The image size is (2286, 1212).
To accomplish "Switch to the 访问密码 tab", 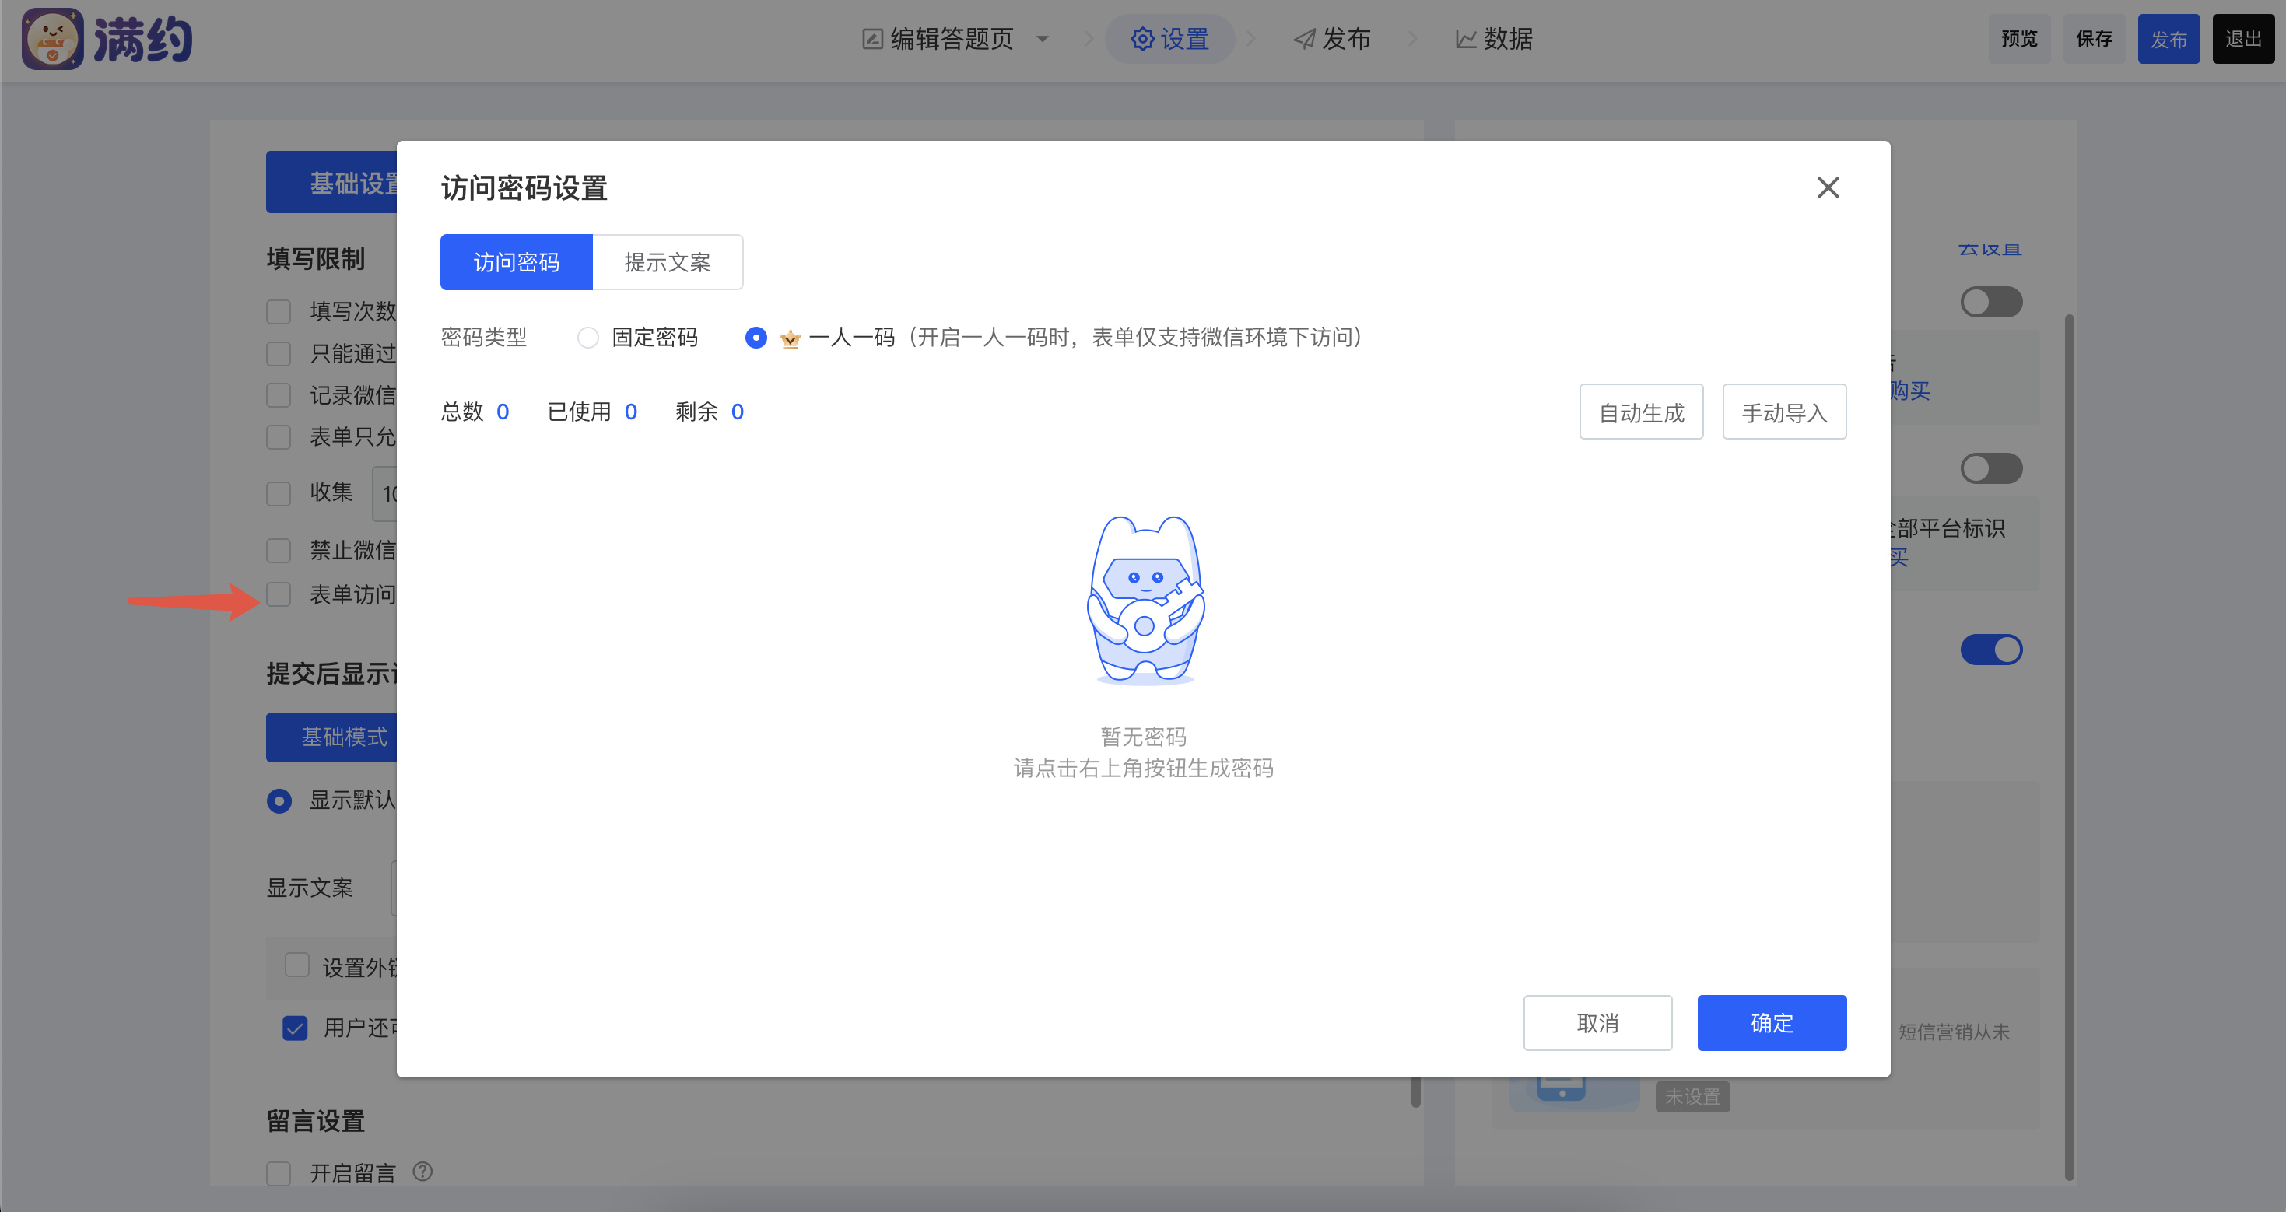I will (x=516, y=263).
